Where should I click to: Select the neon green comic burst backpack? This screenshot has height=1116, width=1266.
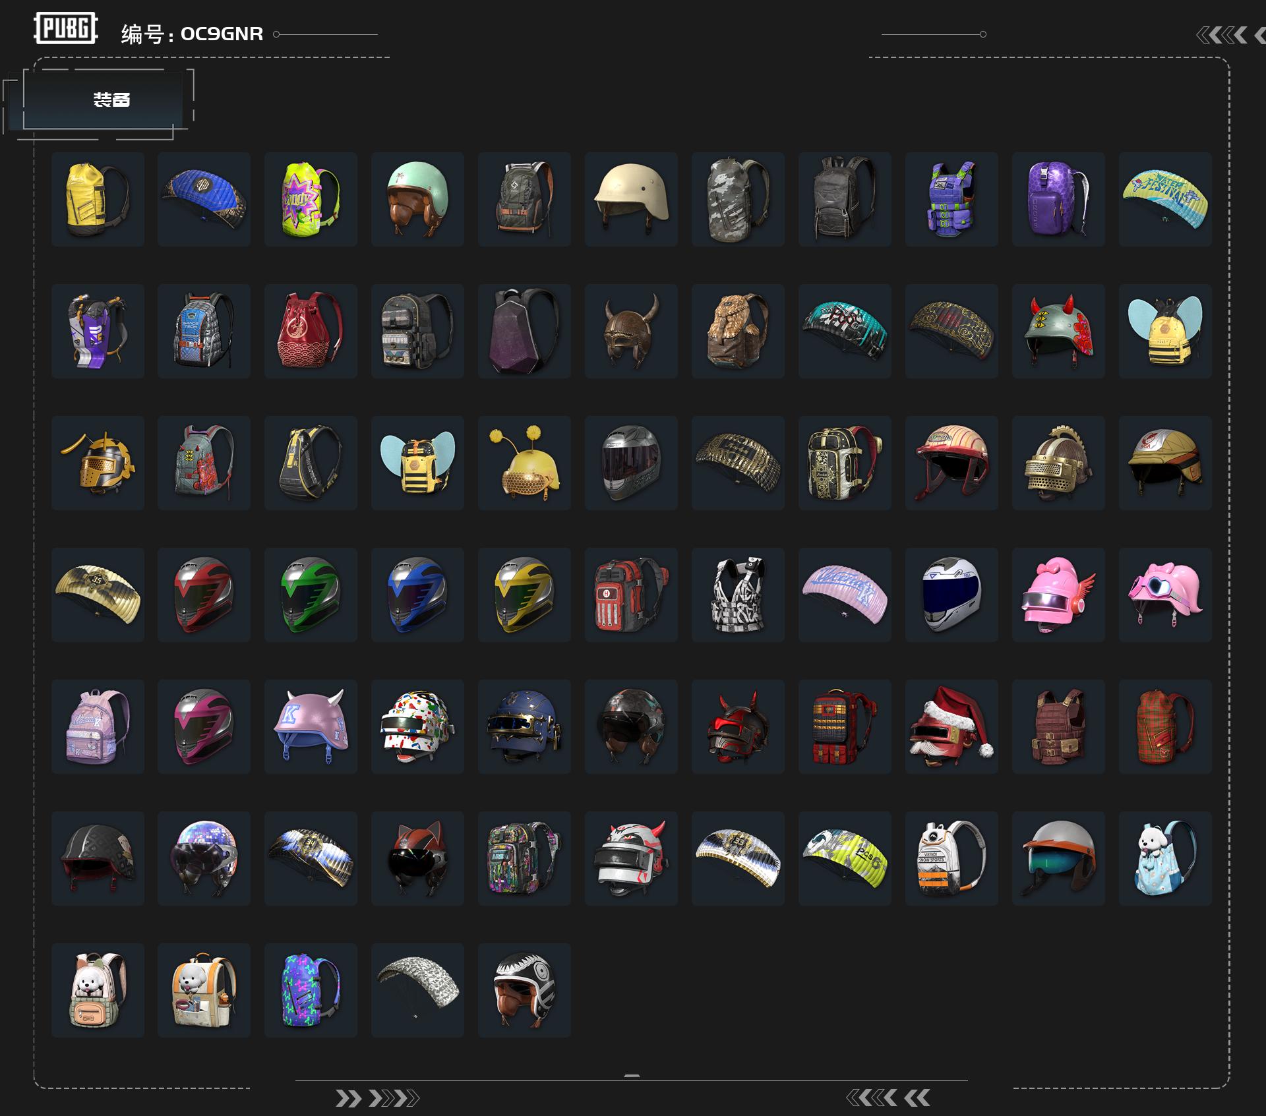pos(311,199)
